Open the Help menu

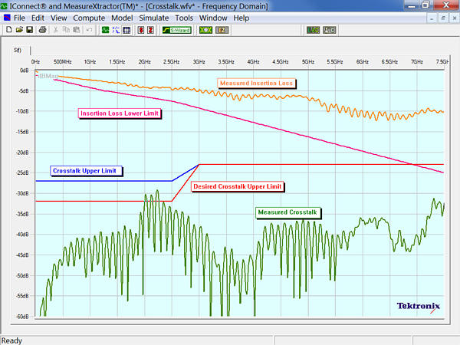coord(242,18)
